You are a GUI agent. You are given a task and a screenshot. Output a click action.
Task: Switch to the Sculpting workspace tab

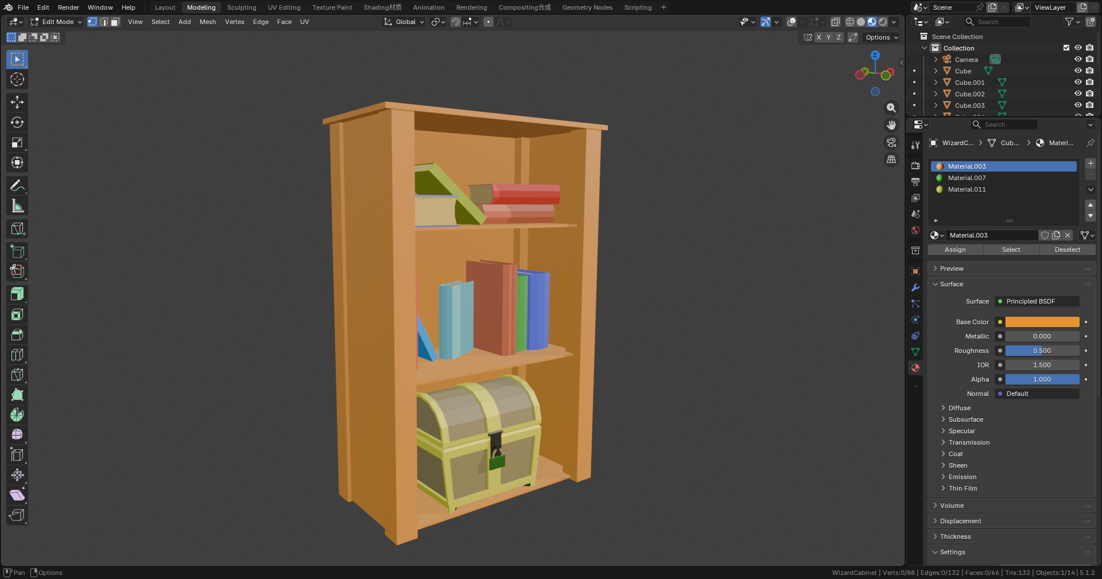point(242,7)
